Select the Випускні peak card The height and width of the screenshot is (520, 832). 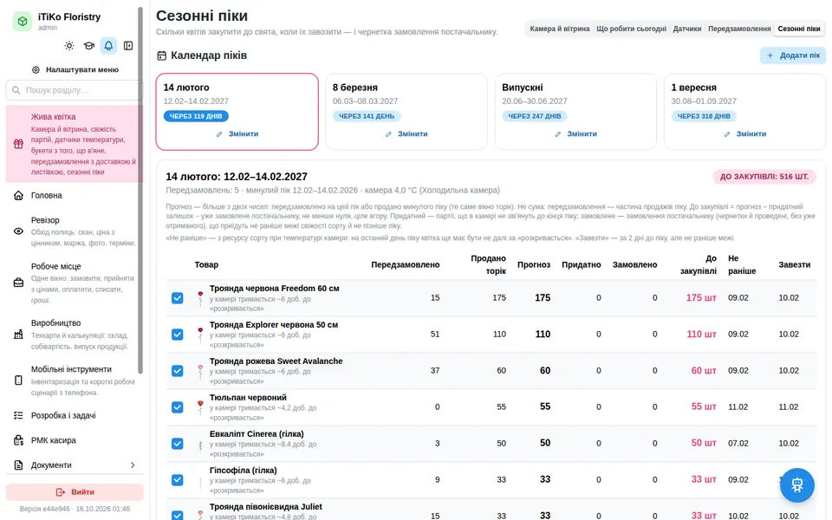[575, 112]
